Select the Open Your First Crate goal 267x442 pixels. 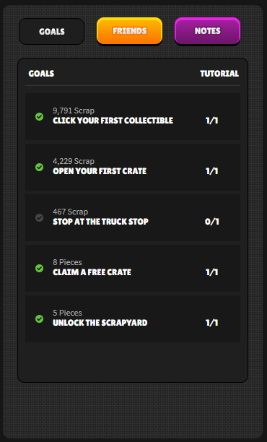[133, 167]
